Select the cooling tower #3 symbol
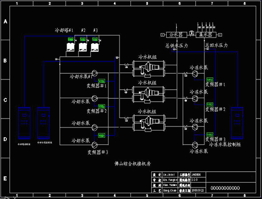The width and height of the screenshot is (262, 199). click(x=95, y=47)
